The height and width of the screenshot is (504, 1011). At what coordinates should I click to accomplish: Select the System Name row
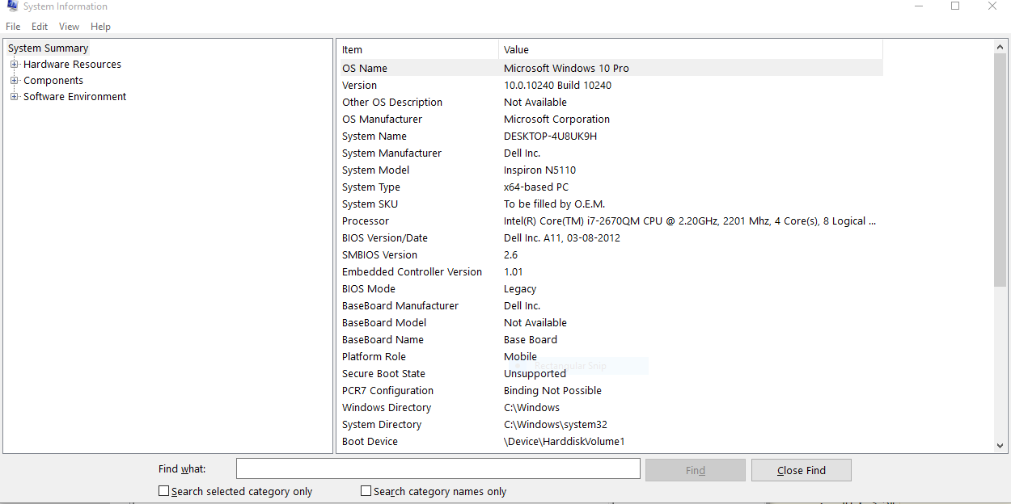(x=610, y=136)
